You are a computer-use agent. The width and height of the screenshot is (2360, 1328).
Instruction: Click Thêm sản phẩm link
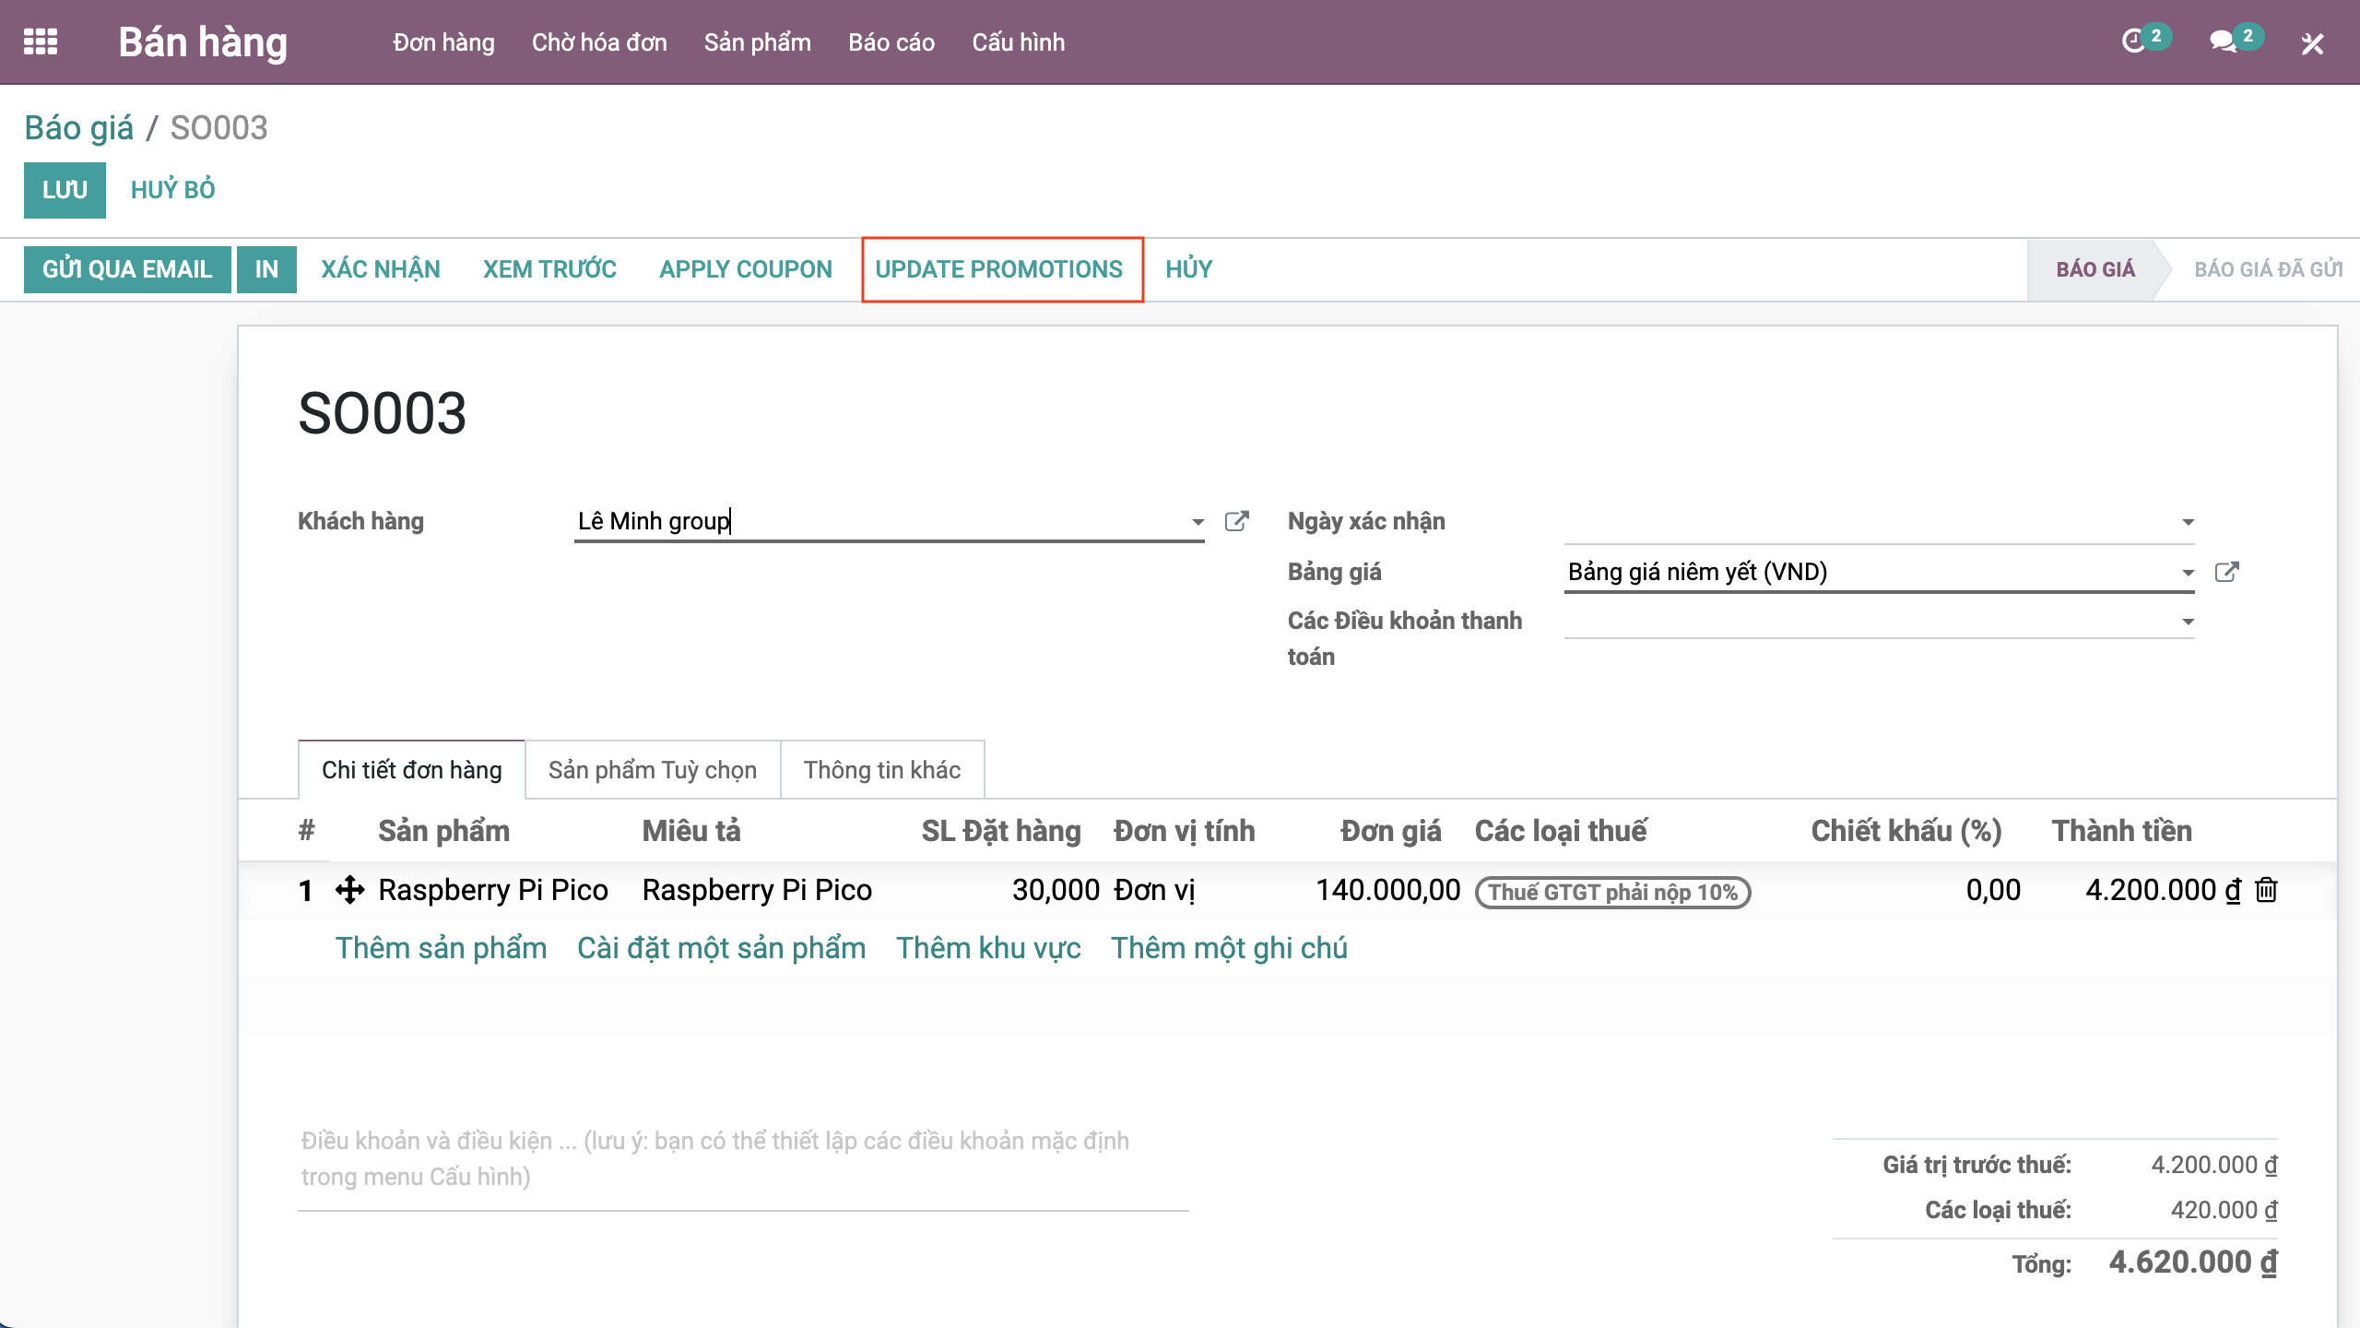point(441,948)
